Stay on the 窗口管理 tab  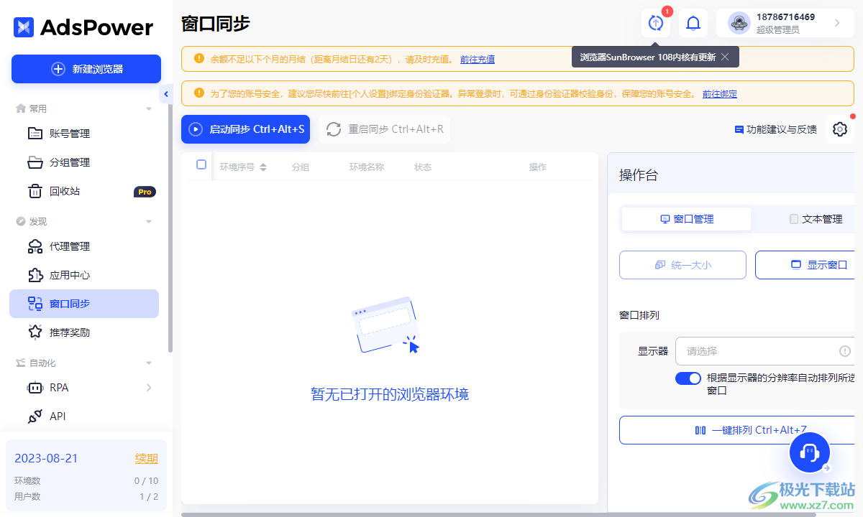point(685,219)
